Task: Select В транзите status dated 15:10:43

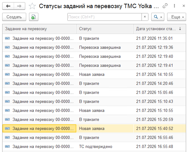Action: click(x=89, y=101)
